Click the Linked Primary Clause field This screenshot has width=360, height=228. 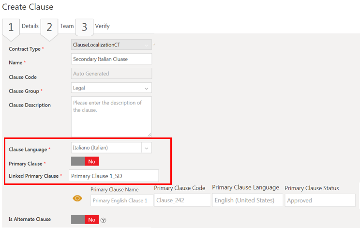pyautogui.click(x=114, y=176)
